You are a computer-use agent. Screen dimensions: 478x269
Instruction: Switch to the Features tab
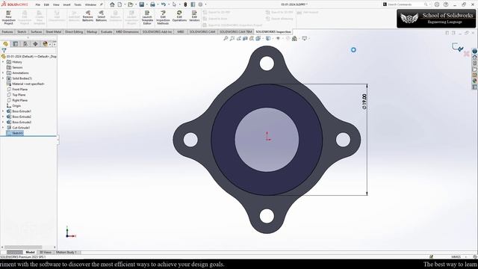(x=7, y=31)
